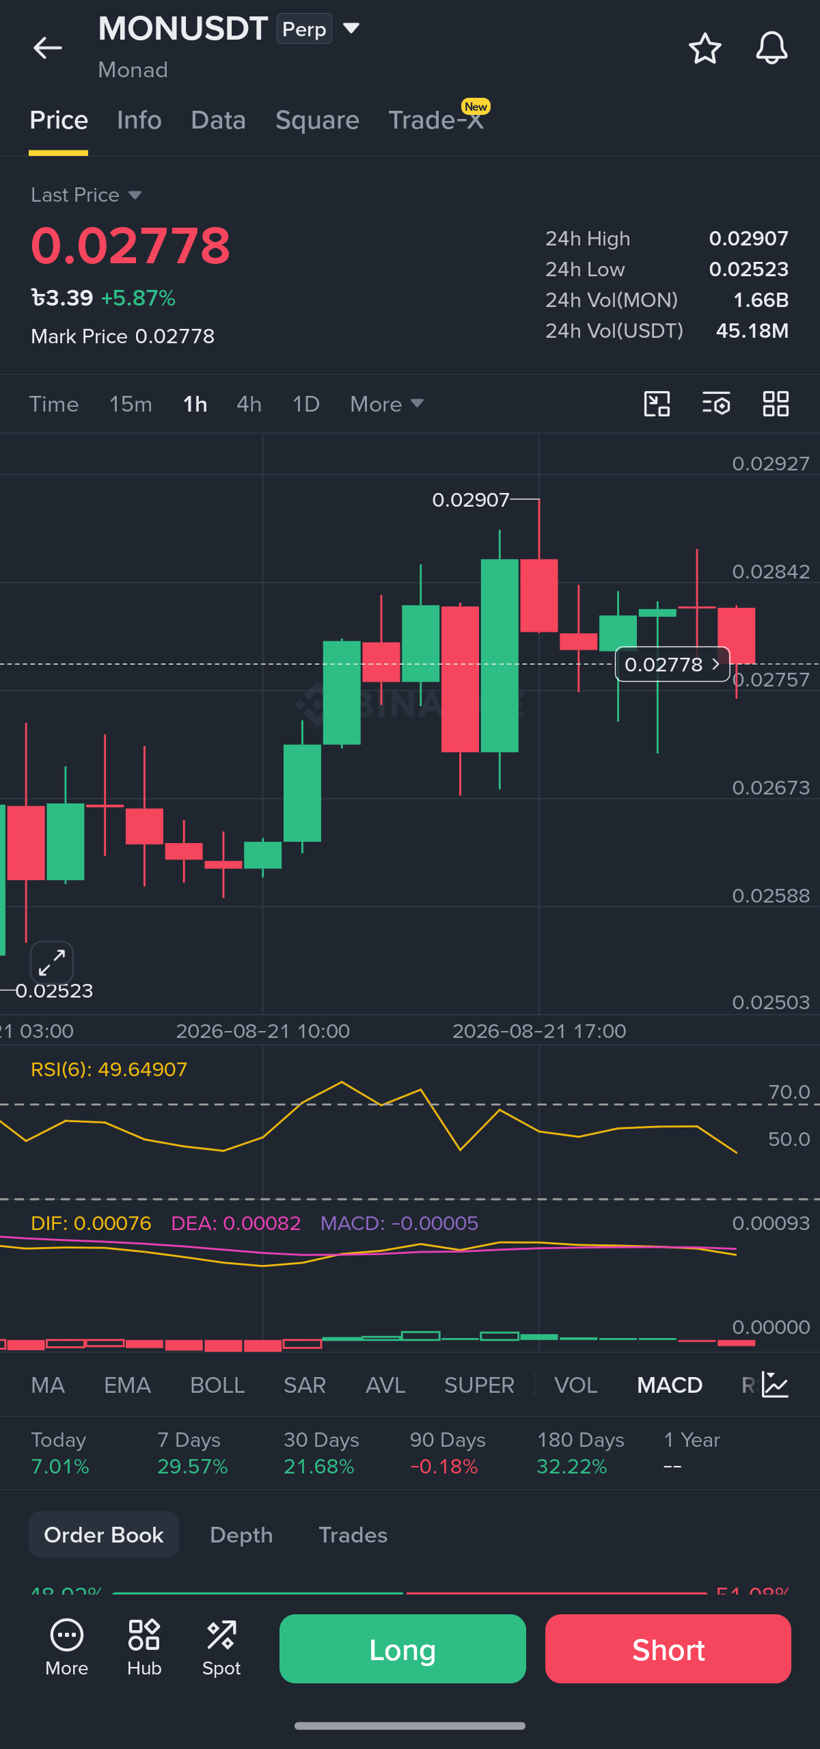The width and height of the screenshot is (820, 1749).
Task: Tap the 0.02778 current price label
Action: [672, 664]
